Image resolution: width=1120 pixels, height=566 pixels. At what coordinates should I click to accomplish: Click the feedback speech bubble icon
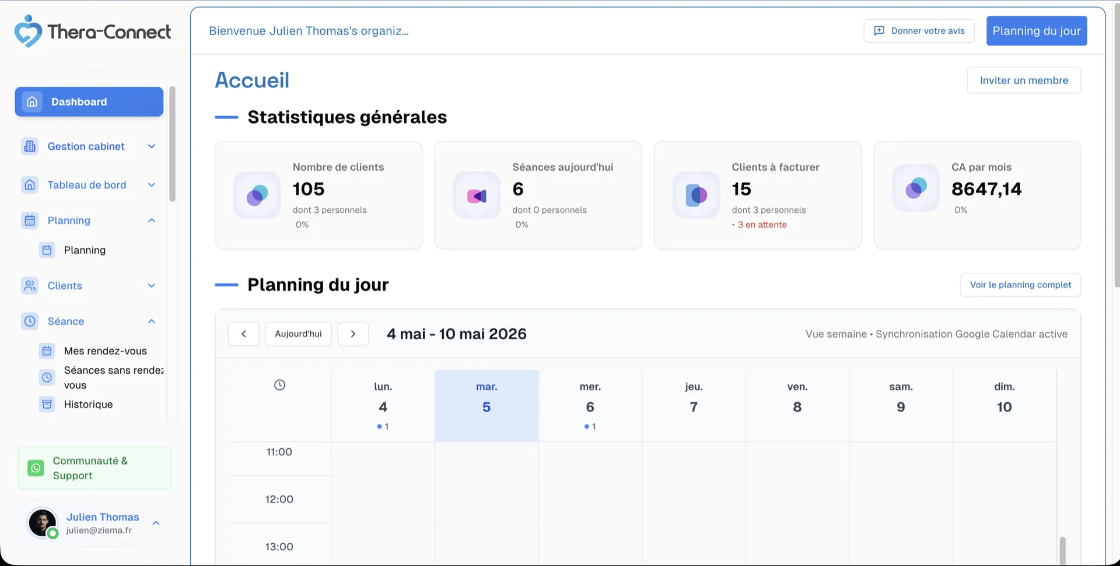click(x=879, y=31)
